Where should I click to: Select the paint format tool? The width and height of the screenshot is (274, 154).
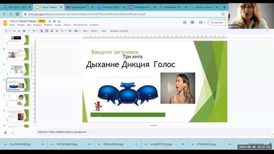coord(29,31)
